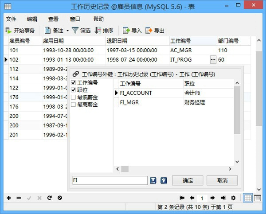Click the 确定 button
Viewport: 266px width, 214px height.
(x=188, y=181)
